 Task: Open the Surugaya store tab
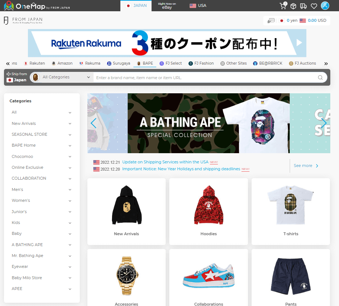119,64
